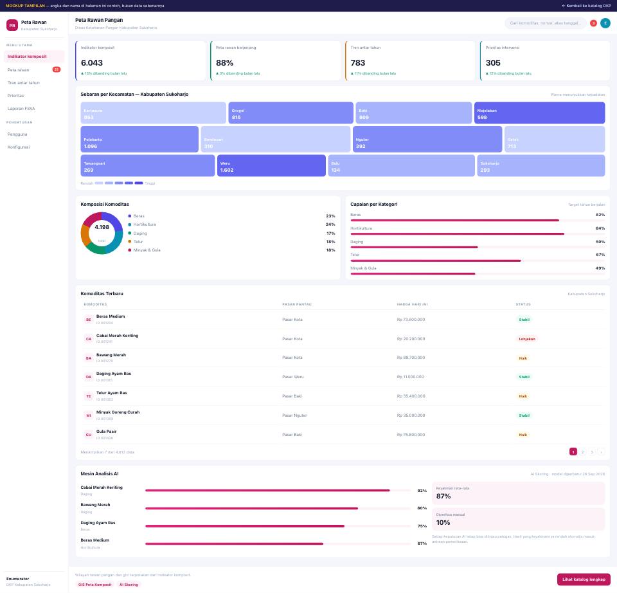
Task: Click Kembali ke katalog DKP link
Action: (586, 6)
